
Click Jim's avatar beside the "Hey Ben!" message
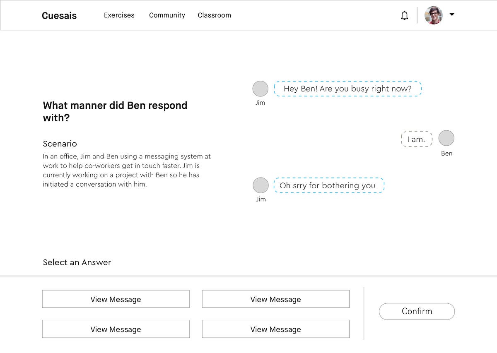click(x=261, y=89)
